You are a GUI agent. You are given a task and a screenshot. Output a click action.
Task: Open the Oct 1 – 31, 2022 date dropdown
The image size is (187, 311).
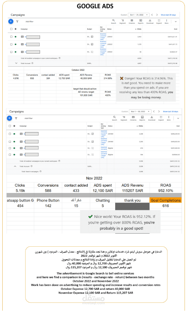(139, 15)
